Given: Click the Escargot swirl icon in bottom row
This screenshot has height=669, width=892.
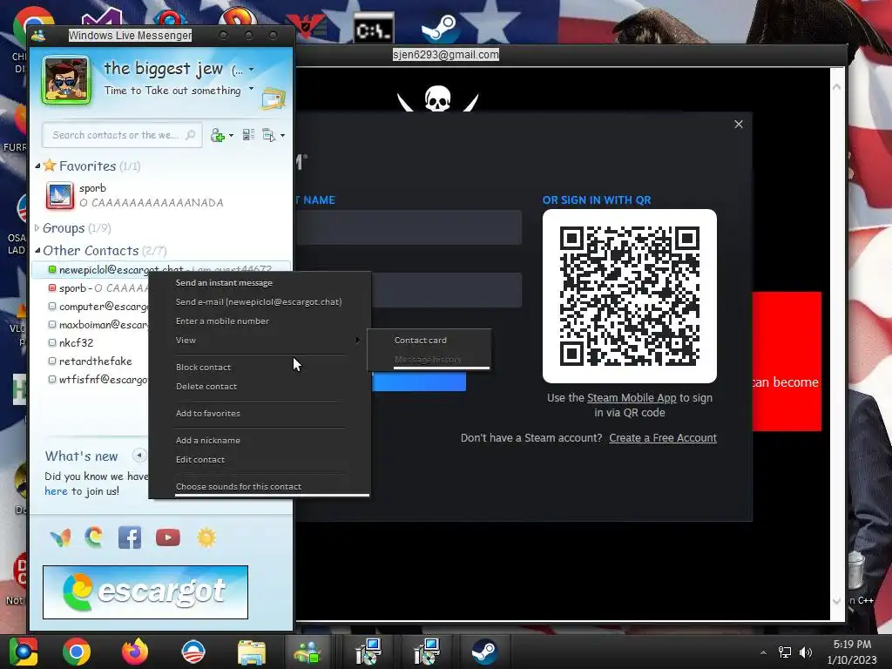Looking at the screenshot, I should pos(94,537).
